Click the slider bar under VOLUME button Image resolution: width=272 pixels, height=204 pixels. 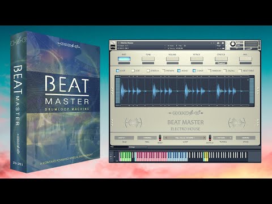coord(172,63)
